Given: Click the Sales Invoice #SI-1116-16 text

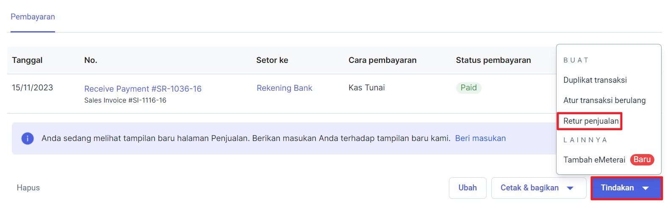Looking at the screenshot, I should coord(125,100).
